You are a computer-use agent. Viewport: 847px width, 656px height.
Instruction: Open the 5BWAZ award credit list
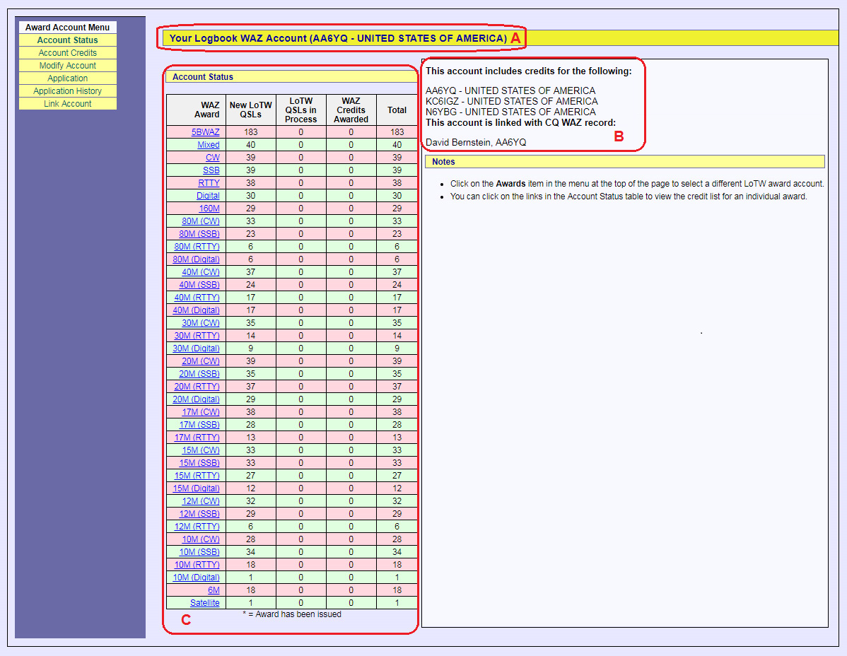tap(205, 132)
